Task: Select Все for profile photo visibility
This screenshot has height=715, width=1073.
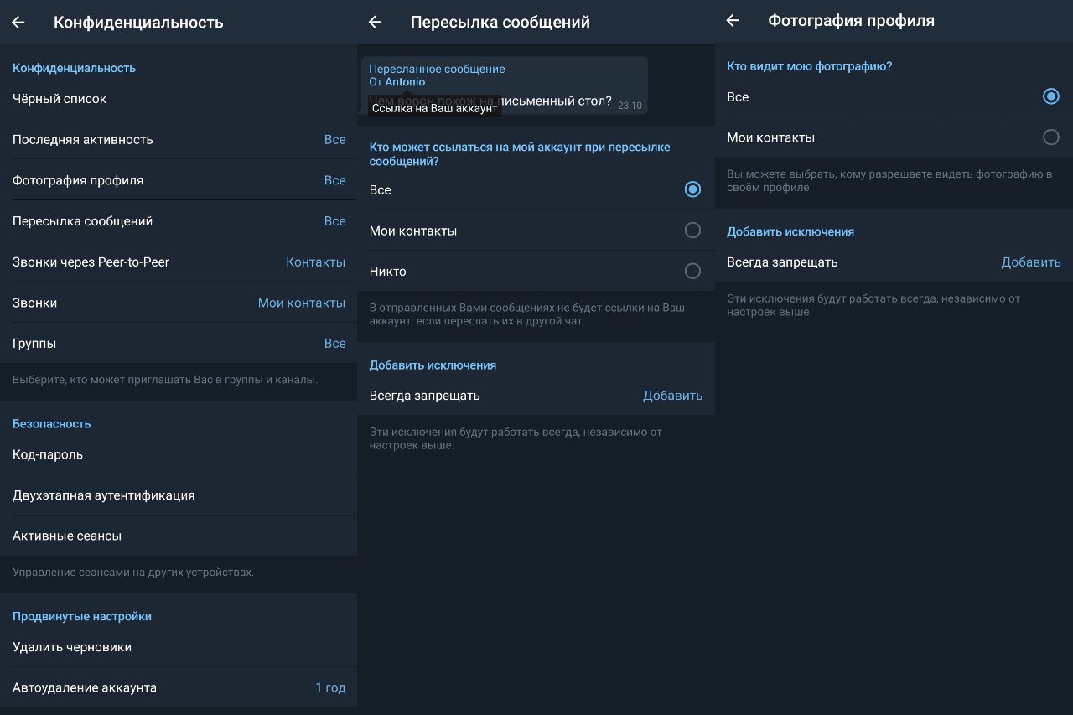Action: pos(1050,97)
